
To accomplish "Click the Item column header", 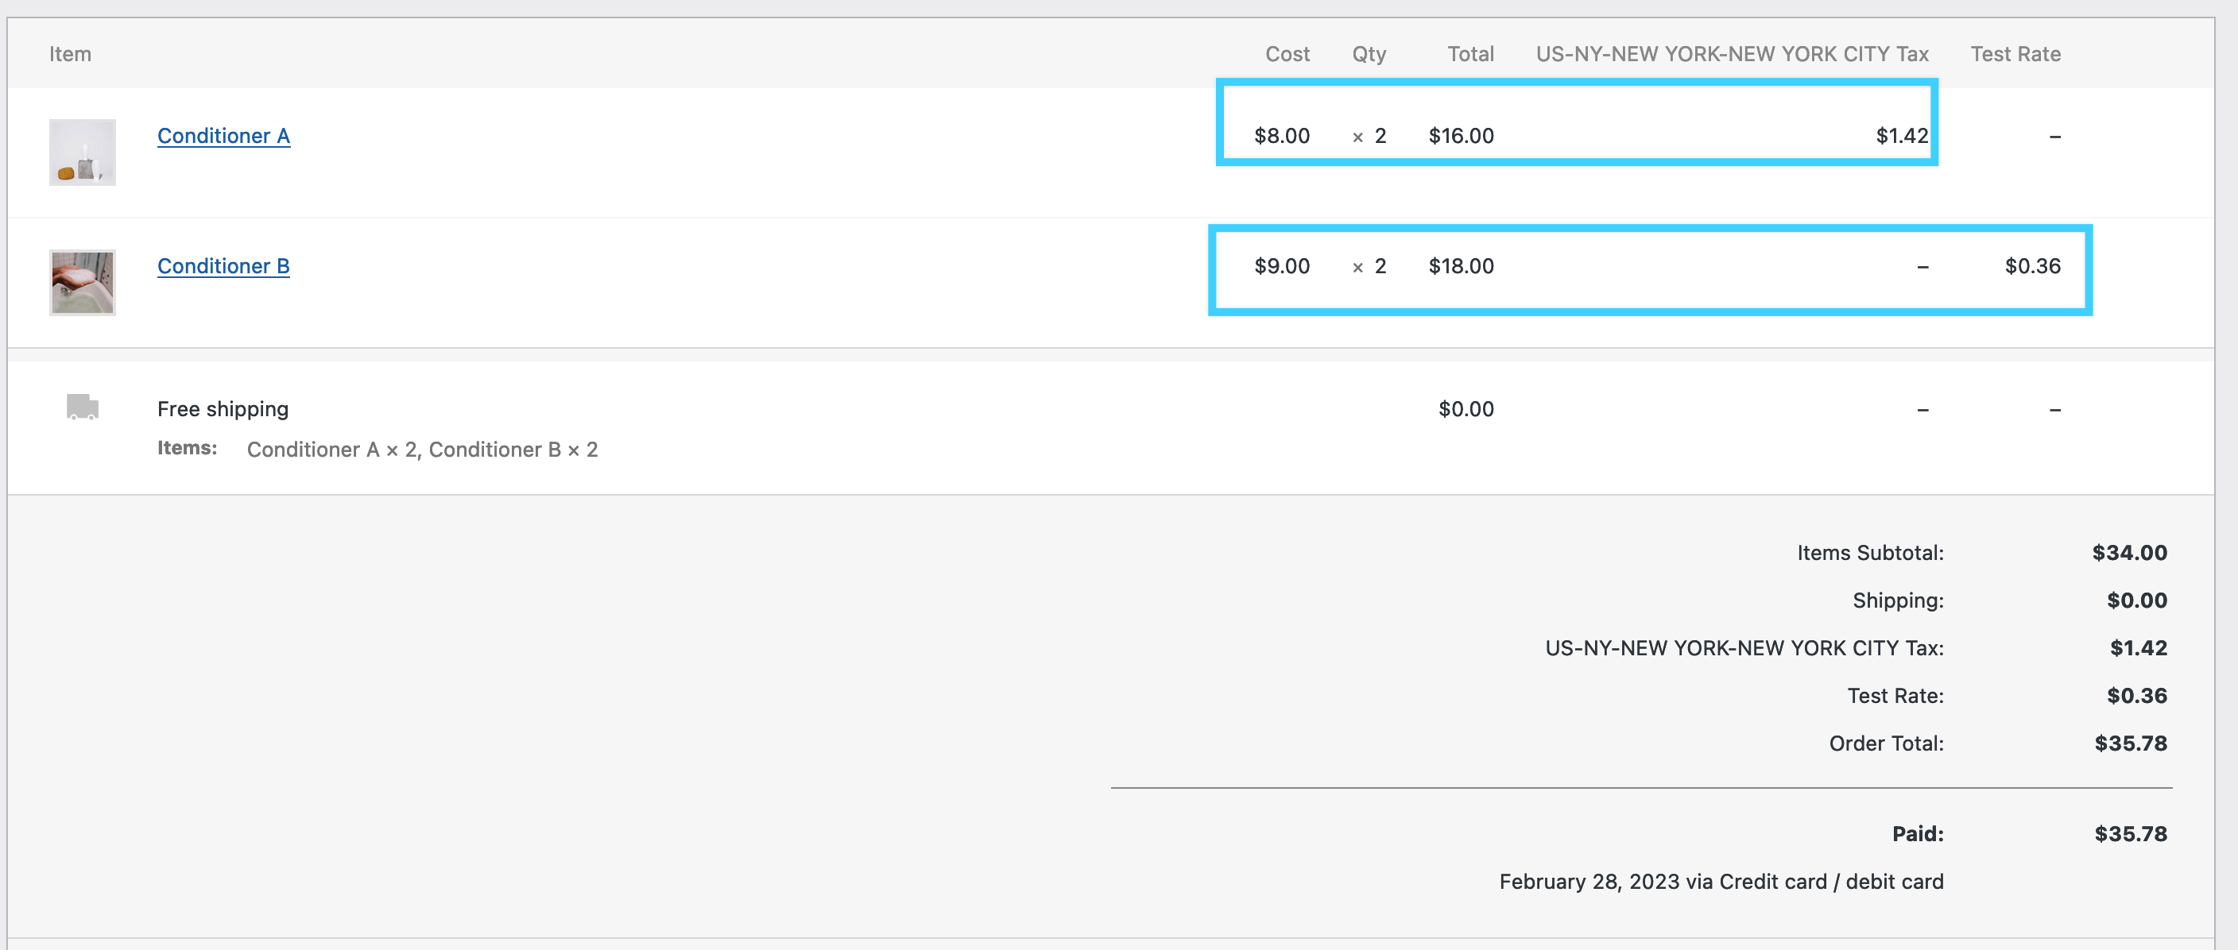I will coord(69,54).
